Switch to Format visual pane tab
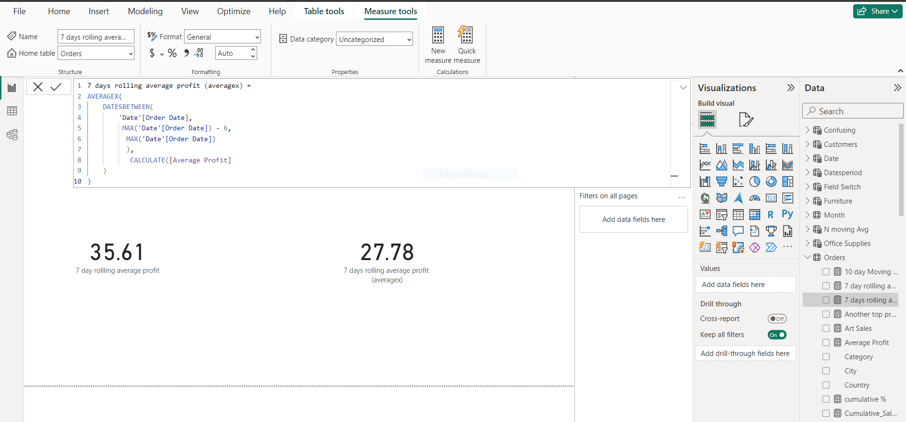 pyautogui.click(x=746, y=119)
